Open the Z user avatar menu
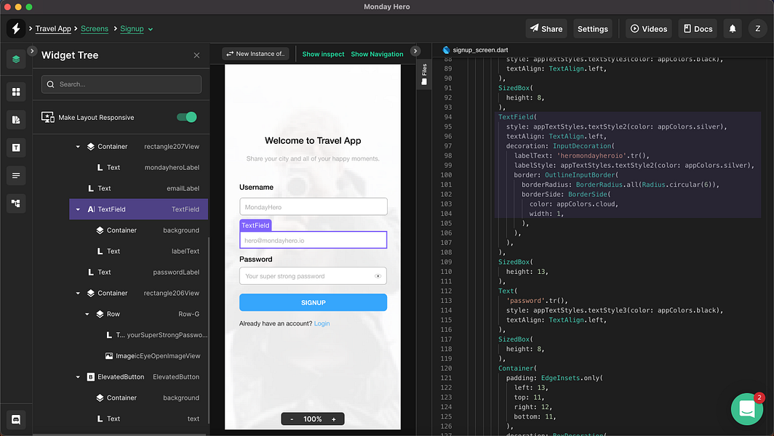This screenshot has width=774, height=436. coord(758,28)
